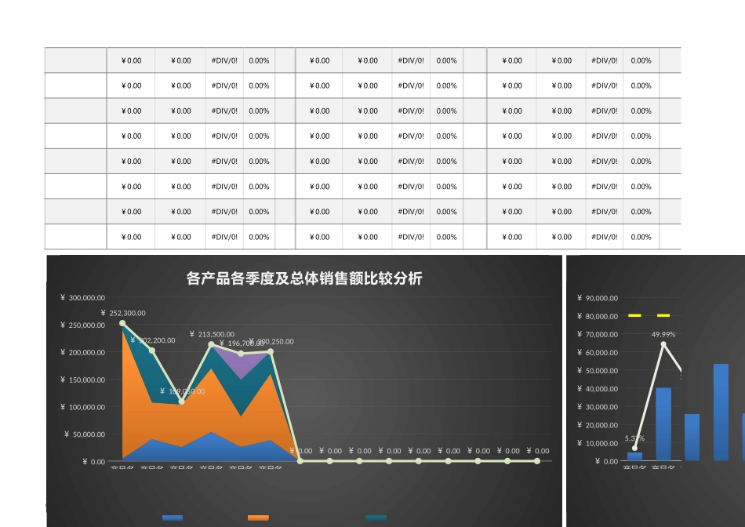745x527 pixels.
Task: Click the '¥ 90,000.00' axis label on right chart
Action: [x=596, y=298]
